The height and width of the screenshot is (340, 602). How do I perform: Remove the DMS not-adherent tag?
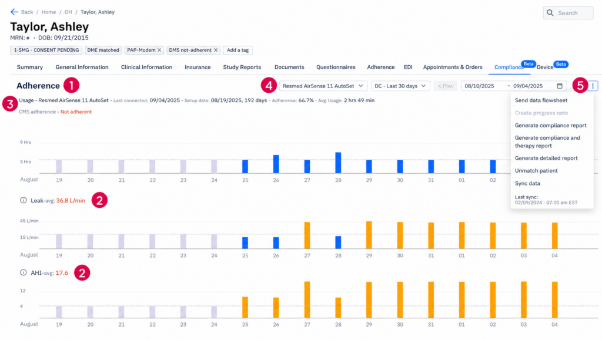[216, 51]
